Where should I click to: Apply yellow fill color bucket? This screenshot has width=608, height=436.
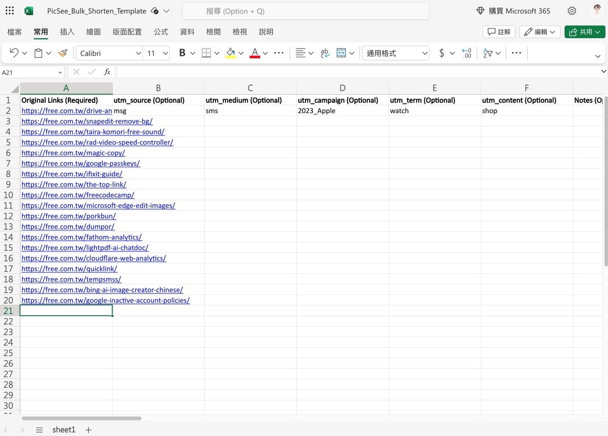click(x=231, y=53)
